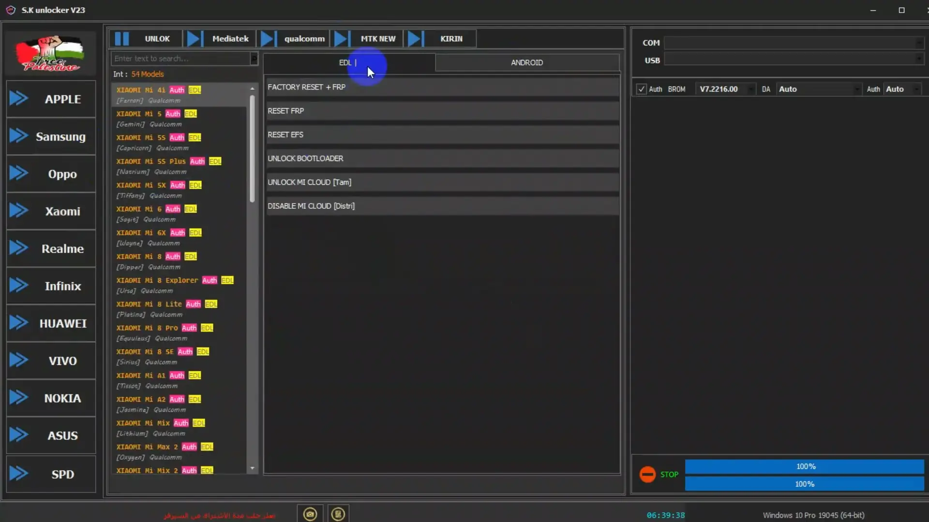
Task: Select XIAOMI Mi 6 Sagit model
Action: [x=180, y=214]
